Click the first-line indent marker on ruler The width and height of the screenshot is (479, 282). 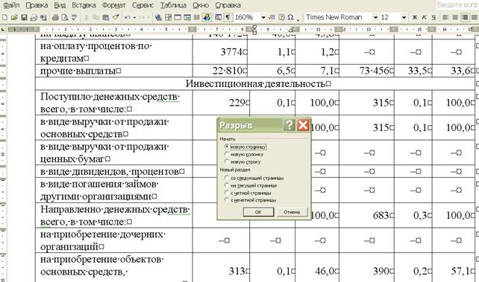click(x=254, y=28)
